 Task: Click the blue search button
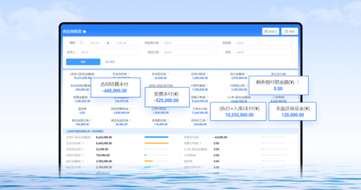click(83, 62)
